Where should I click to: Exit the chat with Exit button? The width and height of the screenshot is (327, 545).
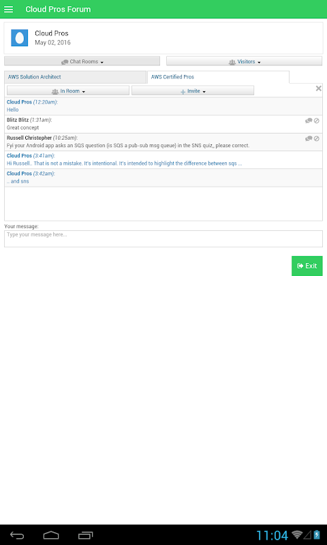tap(307, 266)
